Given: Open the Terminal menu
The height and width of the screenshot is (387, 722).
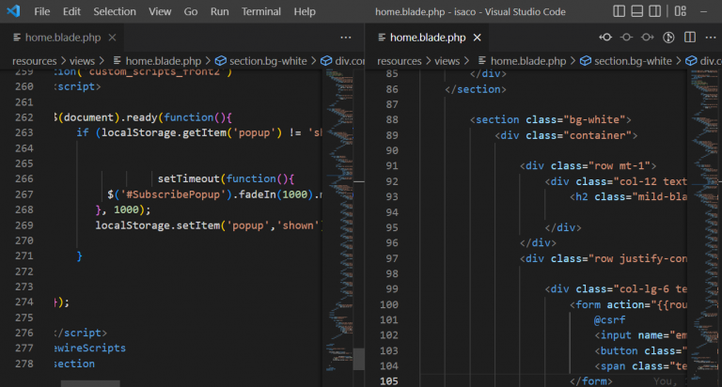Looking at the screenshot, I should point(260,11).
